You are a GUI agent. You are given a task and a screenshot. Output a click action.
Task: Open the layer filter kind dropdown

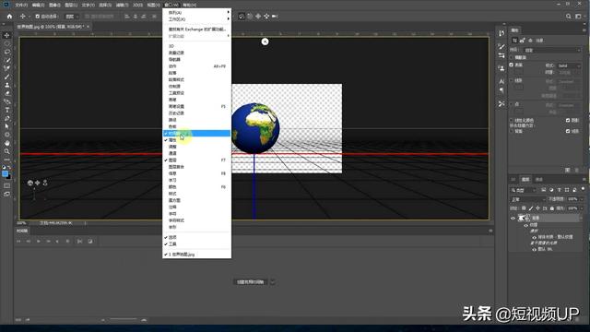point(523,190)
